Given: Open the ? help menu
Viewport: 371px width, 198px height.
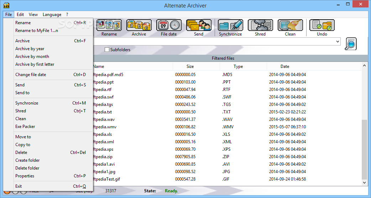Looking at the screenshot, I should pyautogui.click(x=67, y=15).
